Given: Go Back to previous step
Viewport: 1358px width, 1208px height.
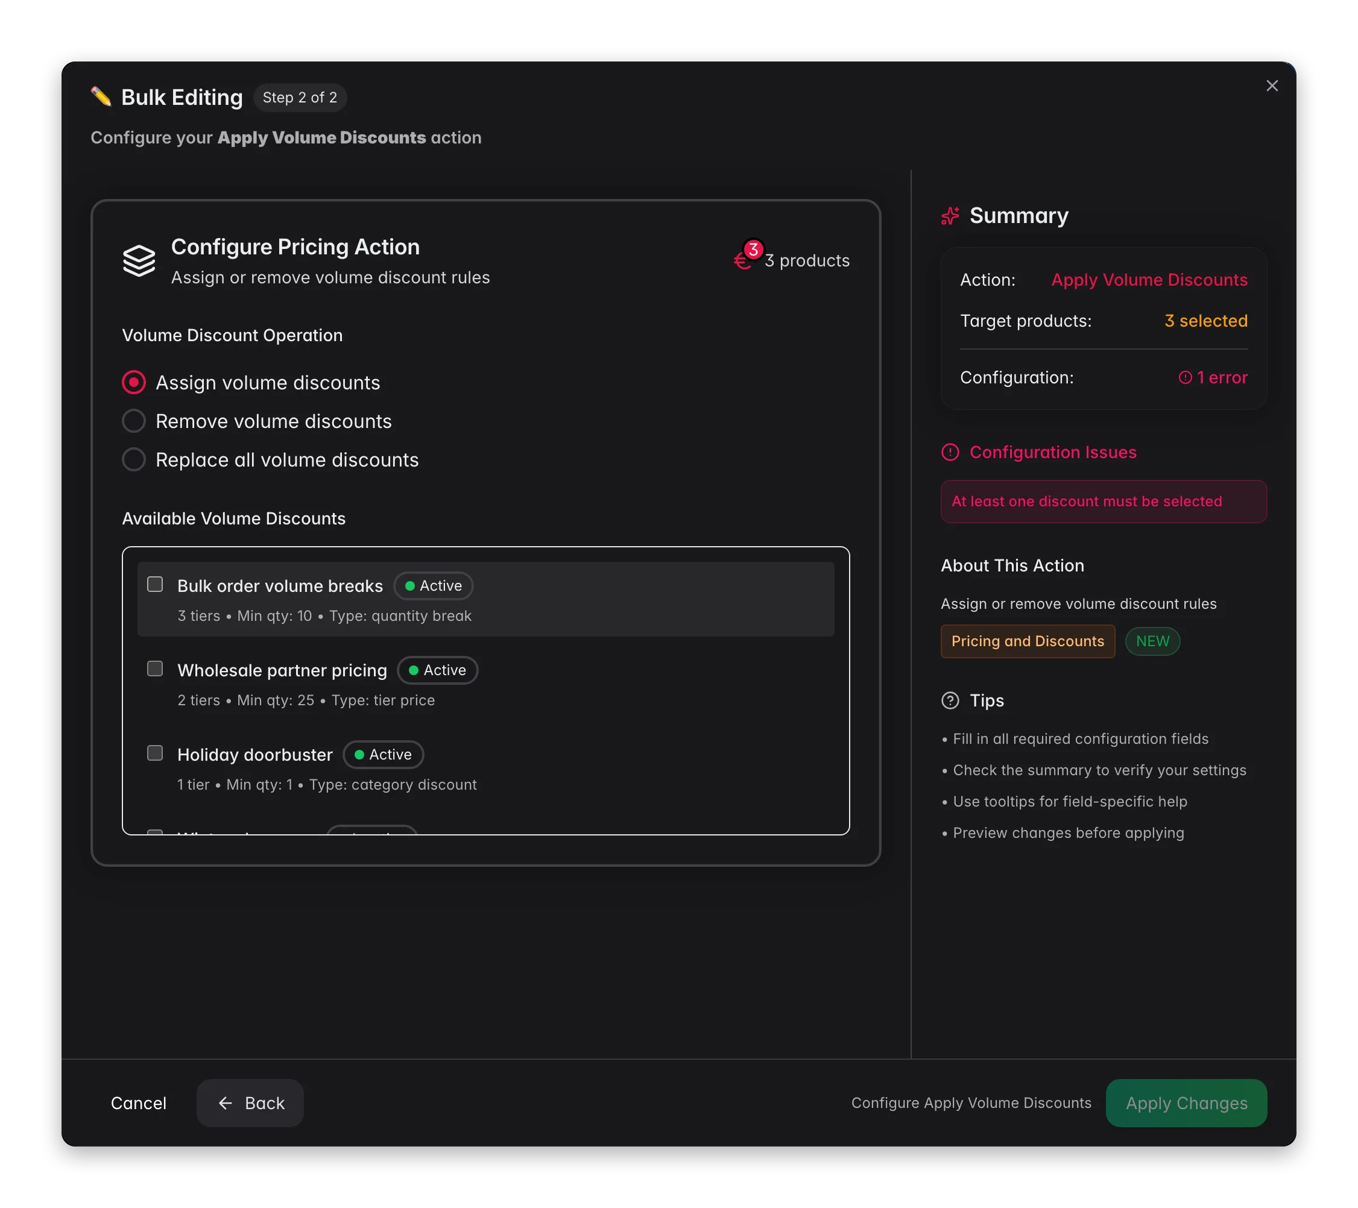Looking at the screenshot, I should (x=250, y=1103).
